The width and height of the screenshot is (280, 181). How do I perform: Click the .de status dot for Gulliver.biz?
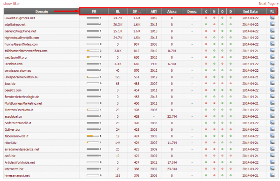pyautogui.click(x=230, y=129)
